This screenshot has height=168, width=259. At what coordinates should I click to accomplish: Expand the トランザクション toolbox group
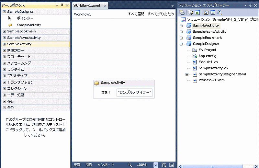coord(5,82)
